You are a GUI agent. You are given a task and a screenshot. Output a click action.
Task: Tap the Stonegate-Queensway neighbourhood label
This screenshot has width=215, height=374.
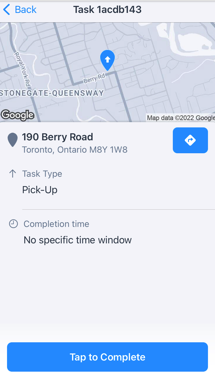52,93
